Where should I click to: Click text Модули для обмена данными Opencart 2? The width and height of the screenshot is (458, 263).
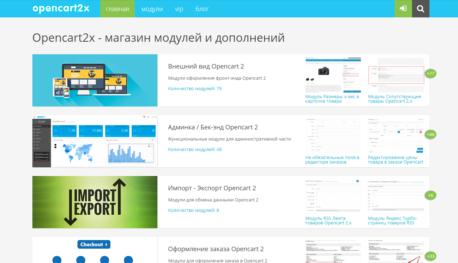[213, 200]
